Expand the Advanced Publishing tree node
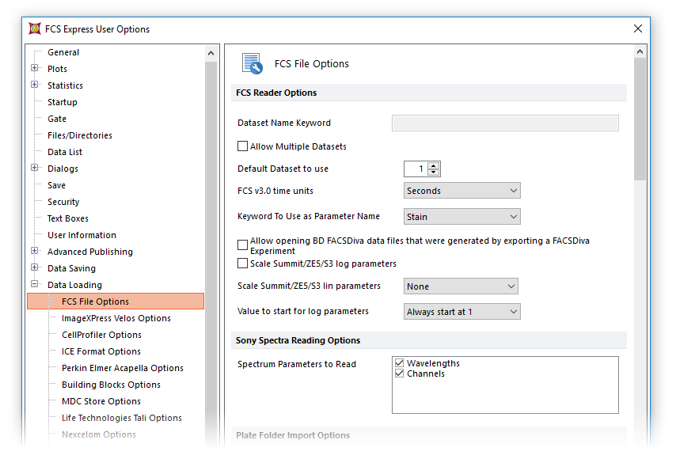676x474 pixels. pyautogui.click(x=35, y=252)
